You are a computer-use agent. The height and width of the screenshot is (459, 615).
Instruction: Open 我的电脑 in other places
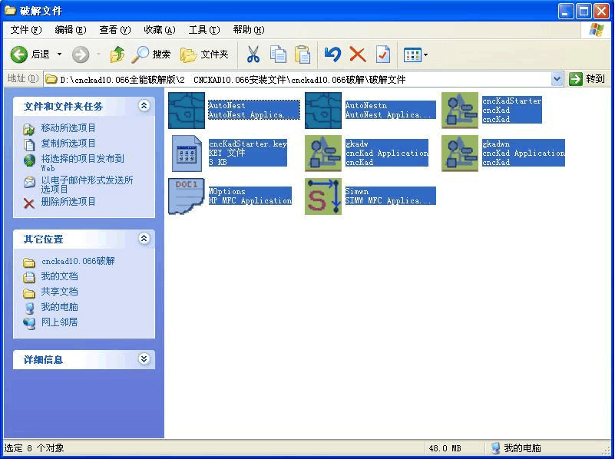(59, 307)
